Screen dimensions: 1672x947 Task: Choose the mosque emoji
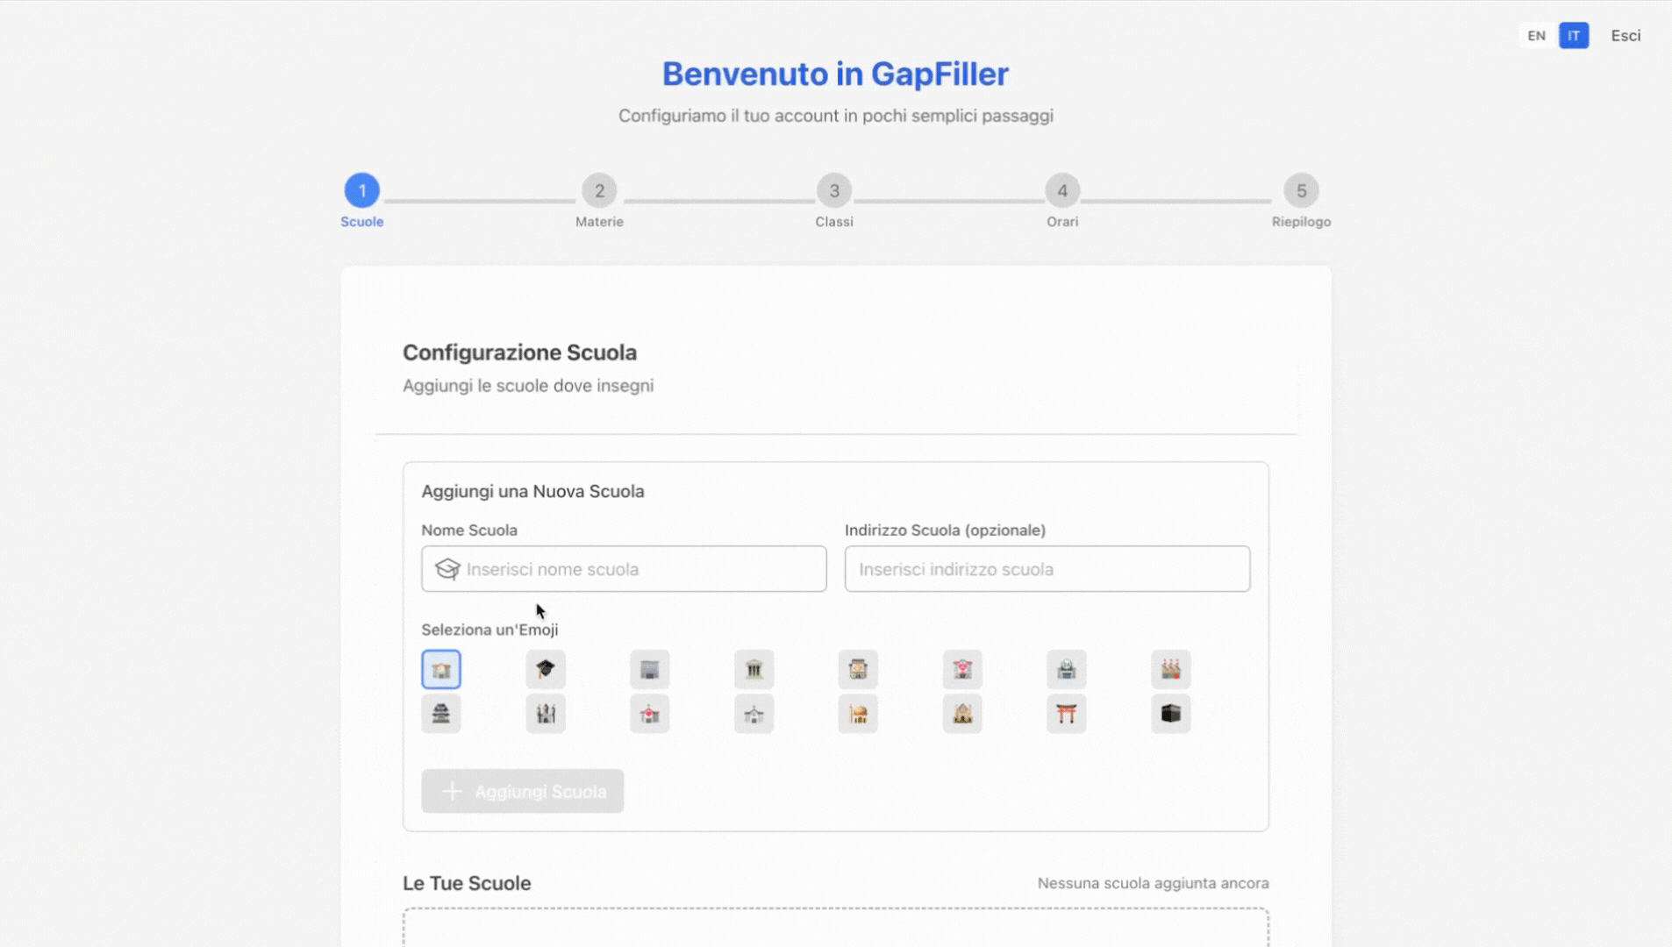tap(858, 714)
